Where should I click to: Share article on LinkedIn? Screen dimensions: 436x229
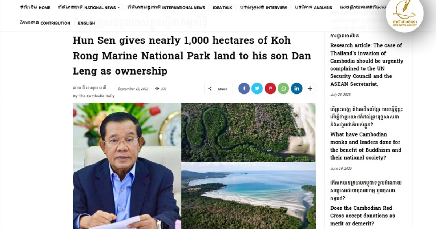tap(296, 89)
